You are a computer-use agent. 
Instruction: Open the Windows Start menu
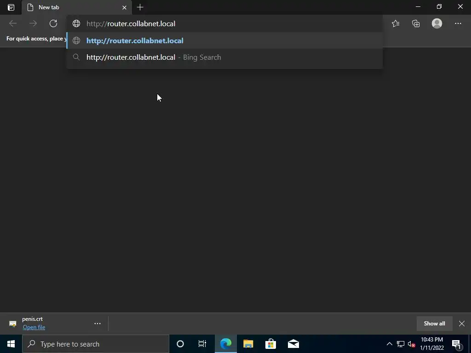point(11,344)
